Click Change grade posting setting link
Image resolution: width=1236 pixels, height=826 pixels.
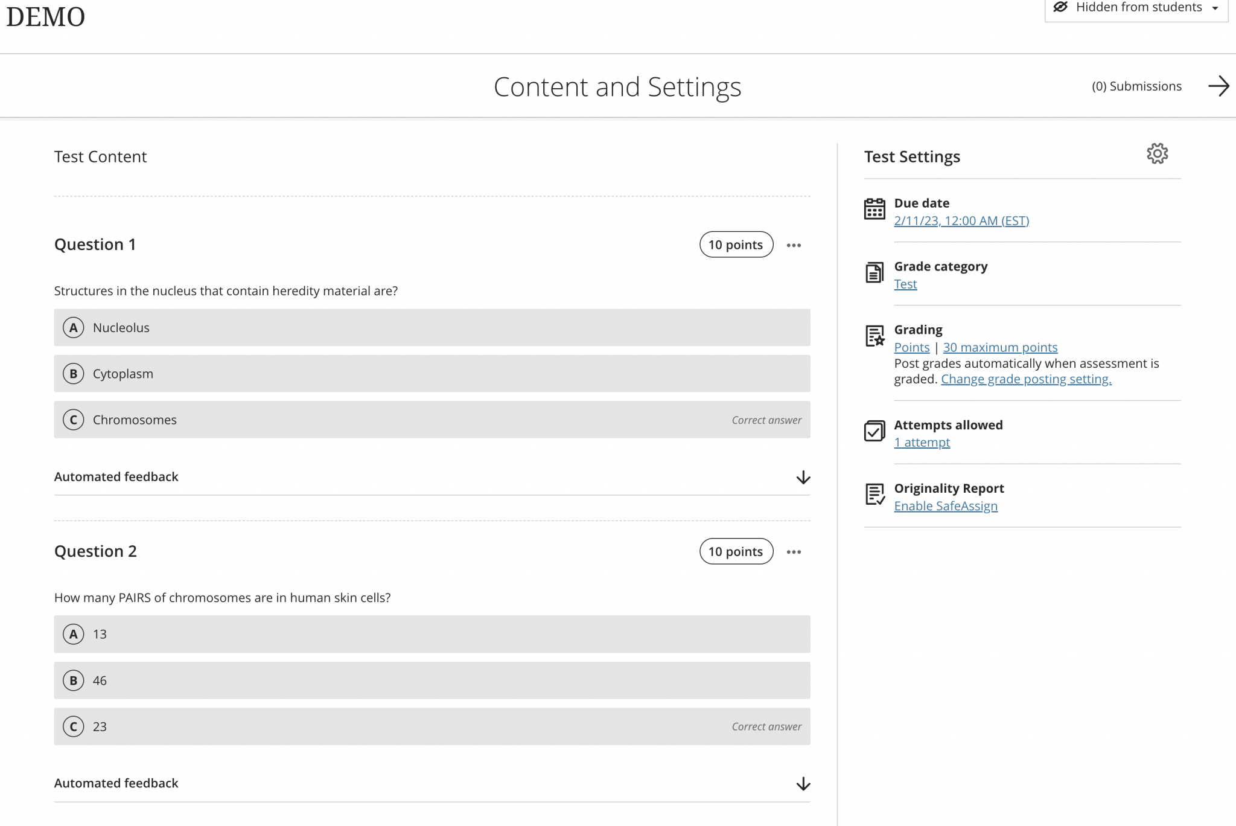[1026, 379]
